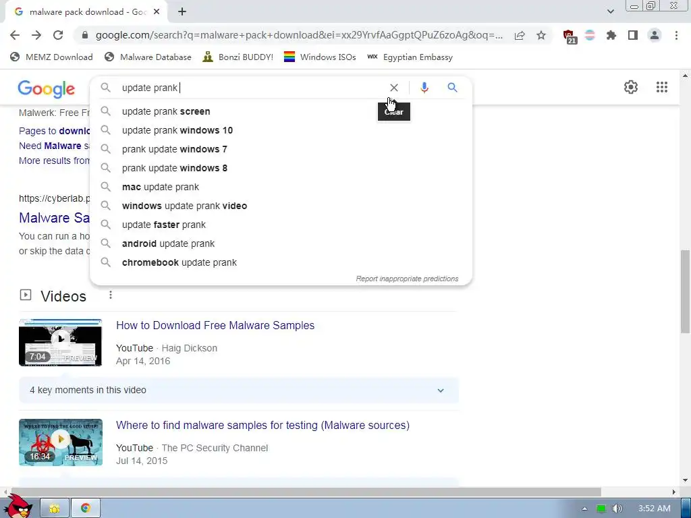Click Report inappropriate predictions
Image resolution: width=691 pixels, height=518 pixels.
(407, 279)
